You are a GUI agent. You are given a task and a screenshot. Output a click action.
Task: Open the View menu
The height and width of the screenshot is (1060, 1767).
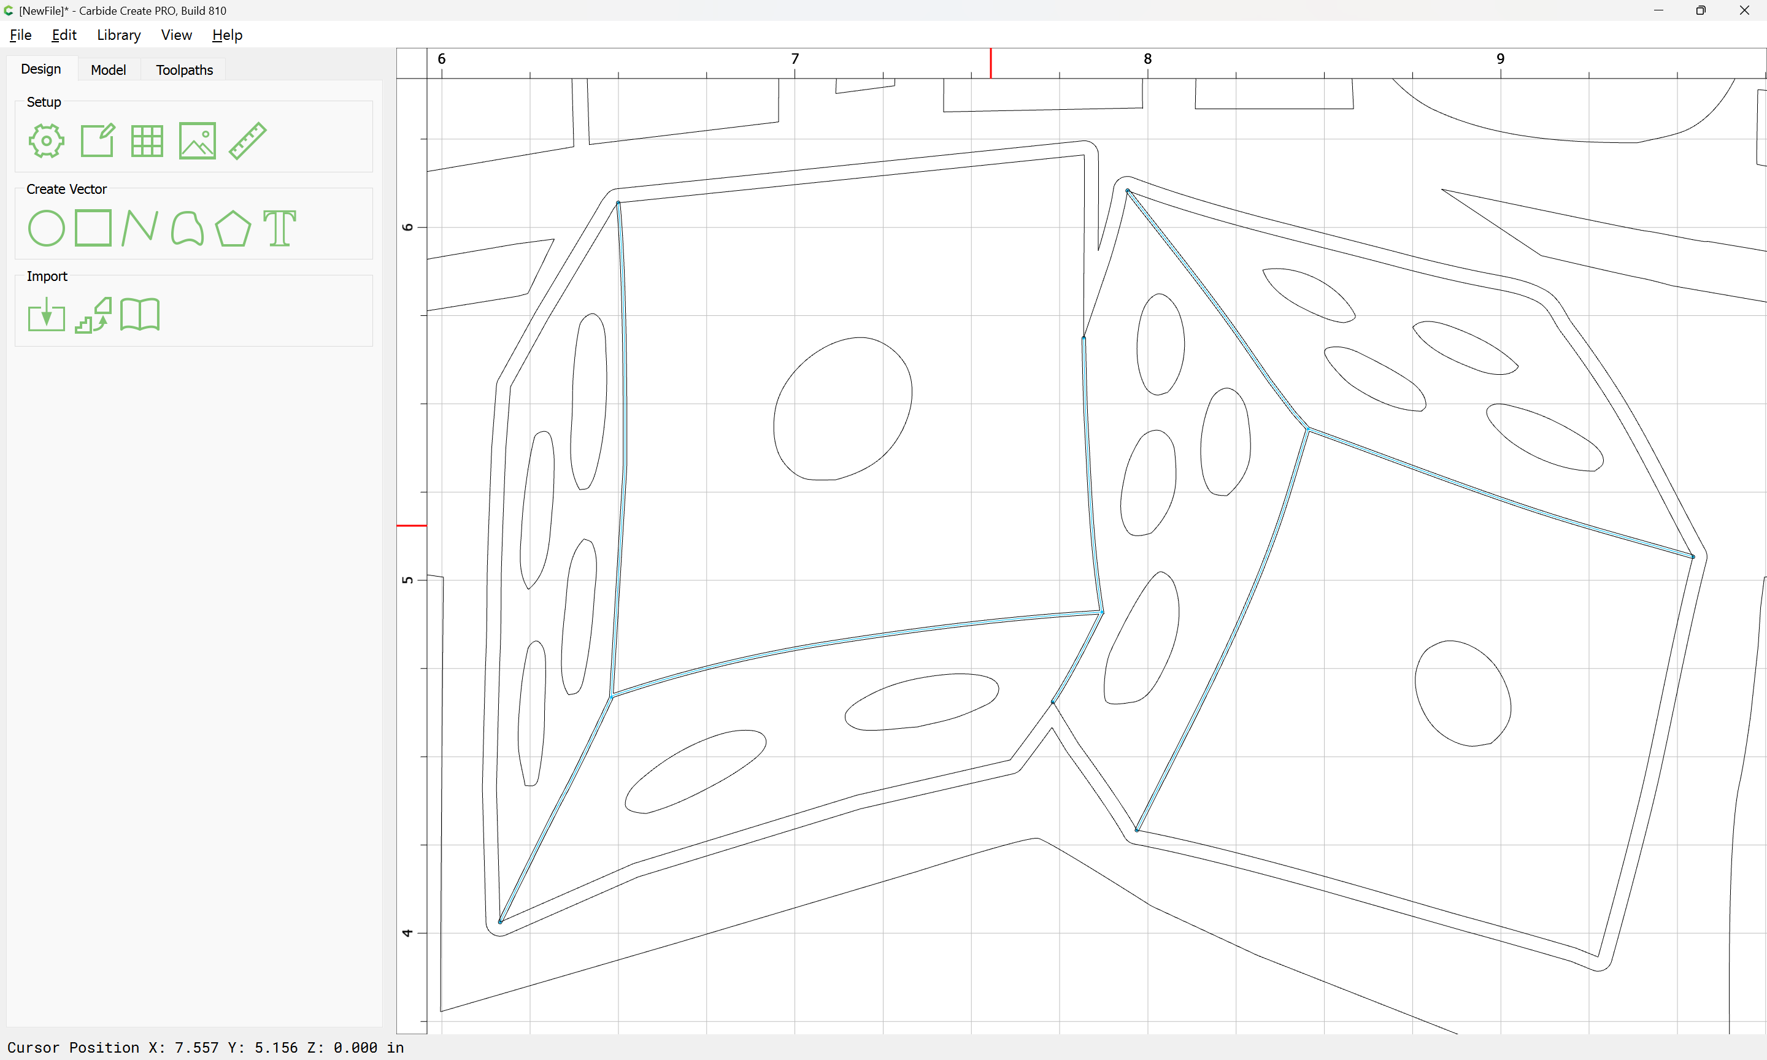(177, 35)
